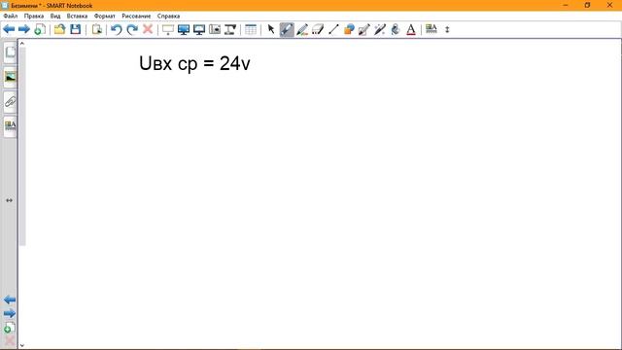This screenshot has height=350, width=622.
Task: Select the Magic pen tool
Action: 380,29
